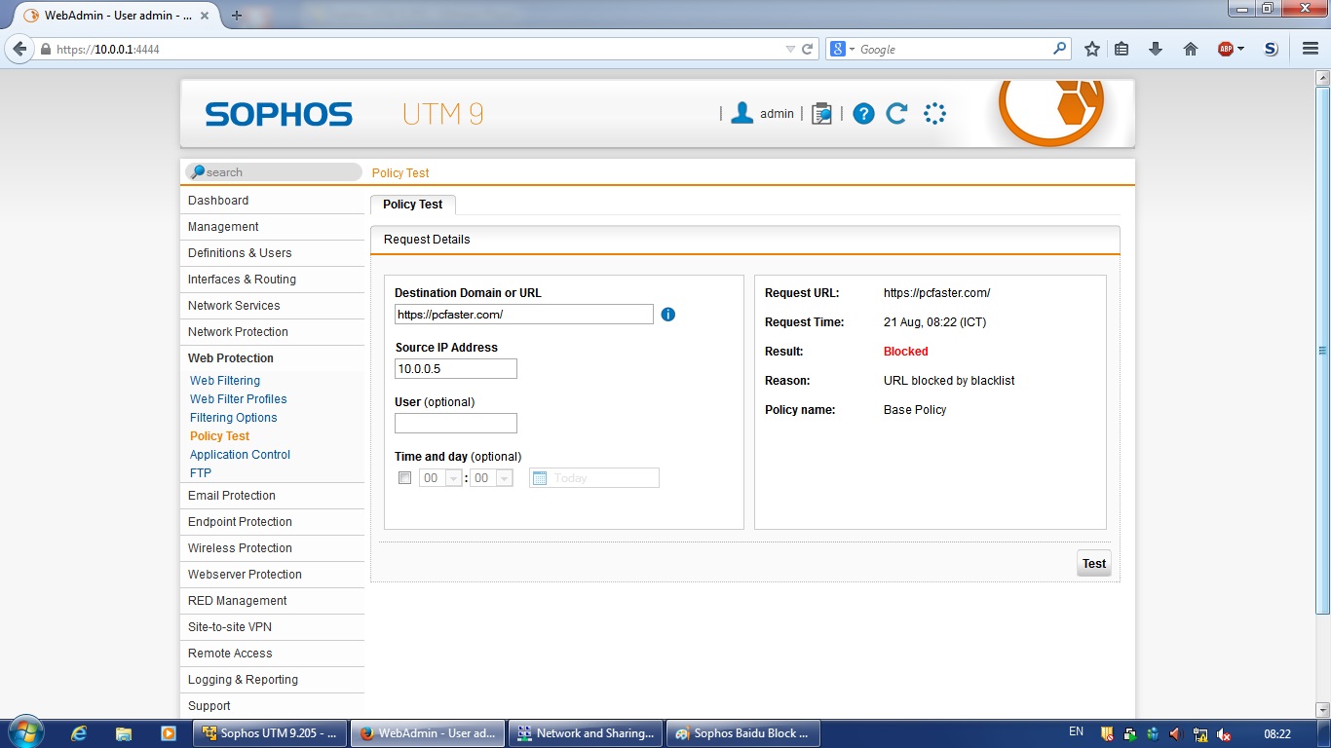The width and height of the screenshot is (1331, 748).
Task: Open the minute dropdown showing 00
Action: 491,478
